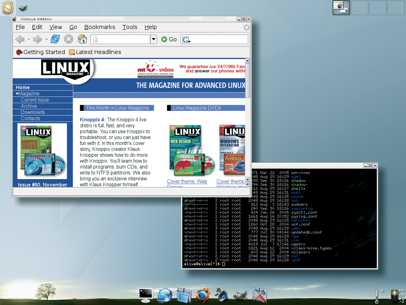Open the Contacts sidebar link

click(x=30, y=118)
